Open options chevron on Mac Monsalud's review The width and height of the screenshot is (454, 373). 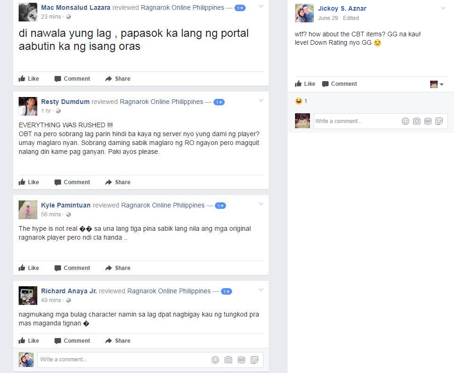tap(261, 7)
